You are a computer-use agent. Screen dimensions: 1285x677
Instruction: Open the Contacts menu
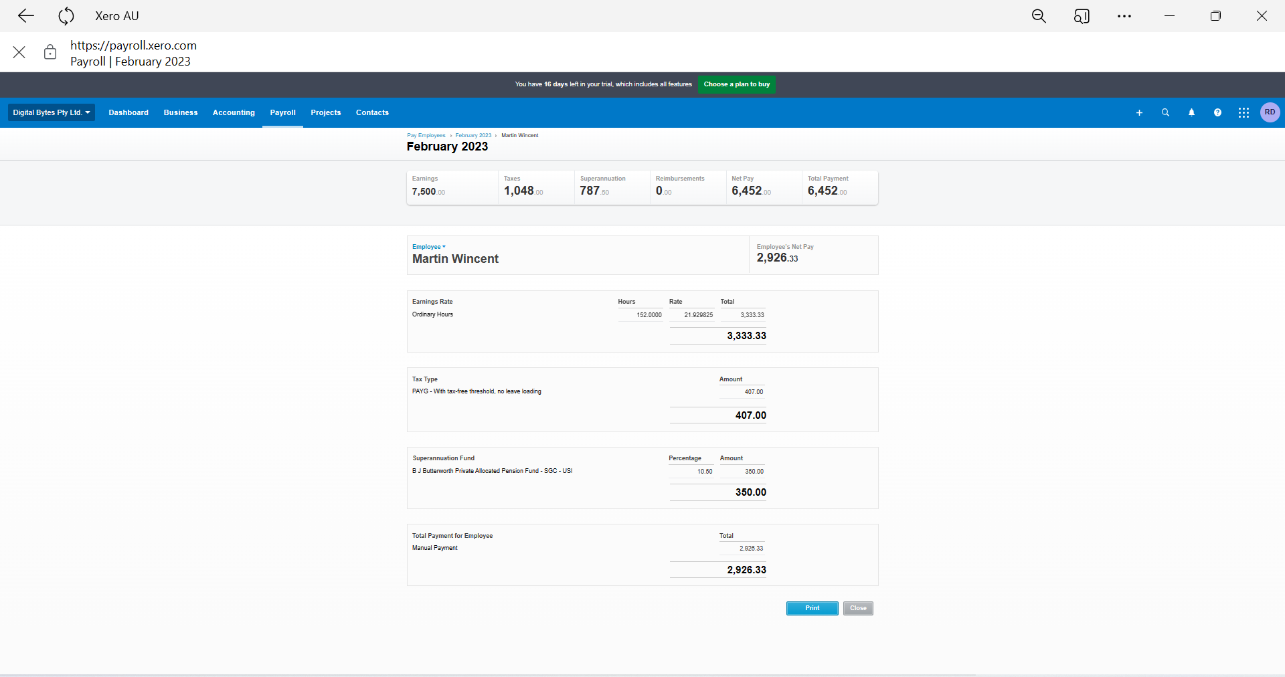pos(372,112)
